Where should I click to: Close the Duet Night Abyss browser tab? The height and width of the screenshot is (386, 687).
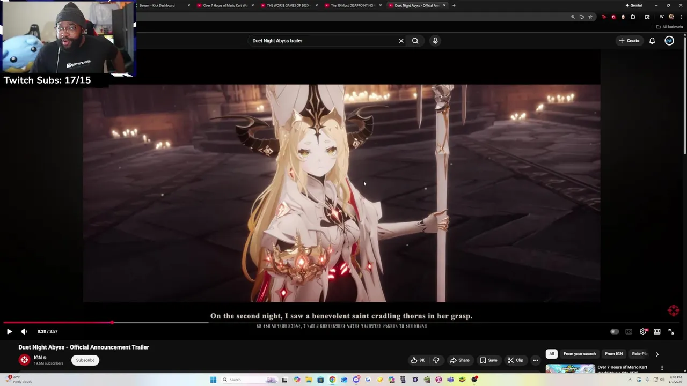coord(444,5)
